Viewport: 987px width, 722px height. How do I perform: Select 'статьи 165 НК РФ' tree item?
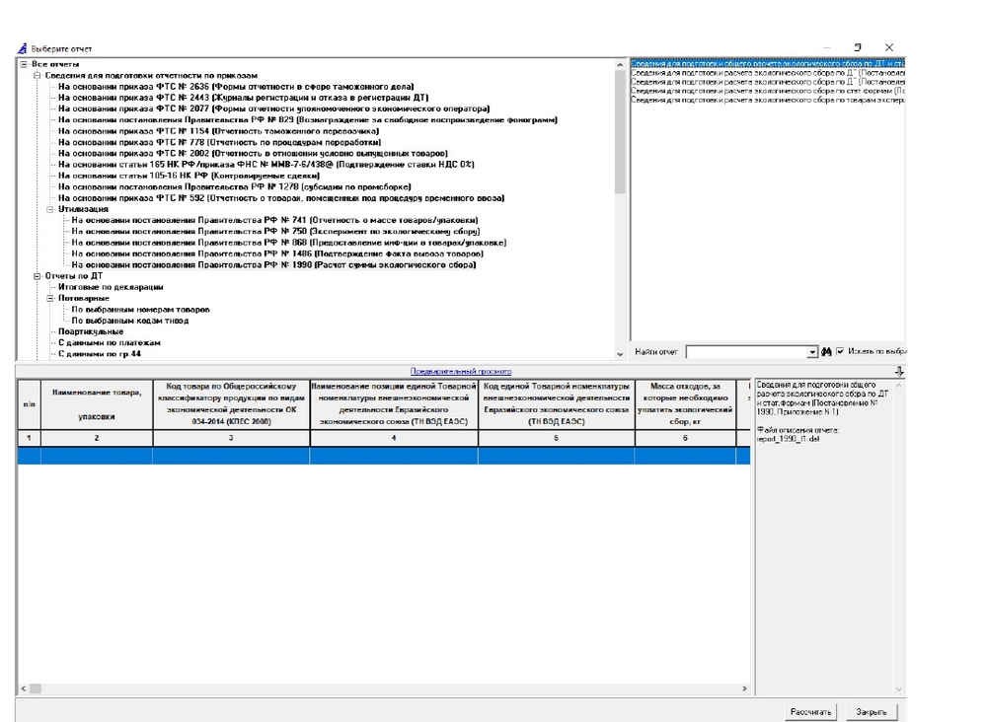coord(266,165)
